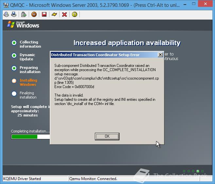Click the 'Collecting information' step label
The height and width of the screenshot is (184, 215).
tap(30, 44)
